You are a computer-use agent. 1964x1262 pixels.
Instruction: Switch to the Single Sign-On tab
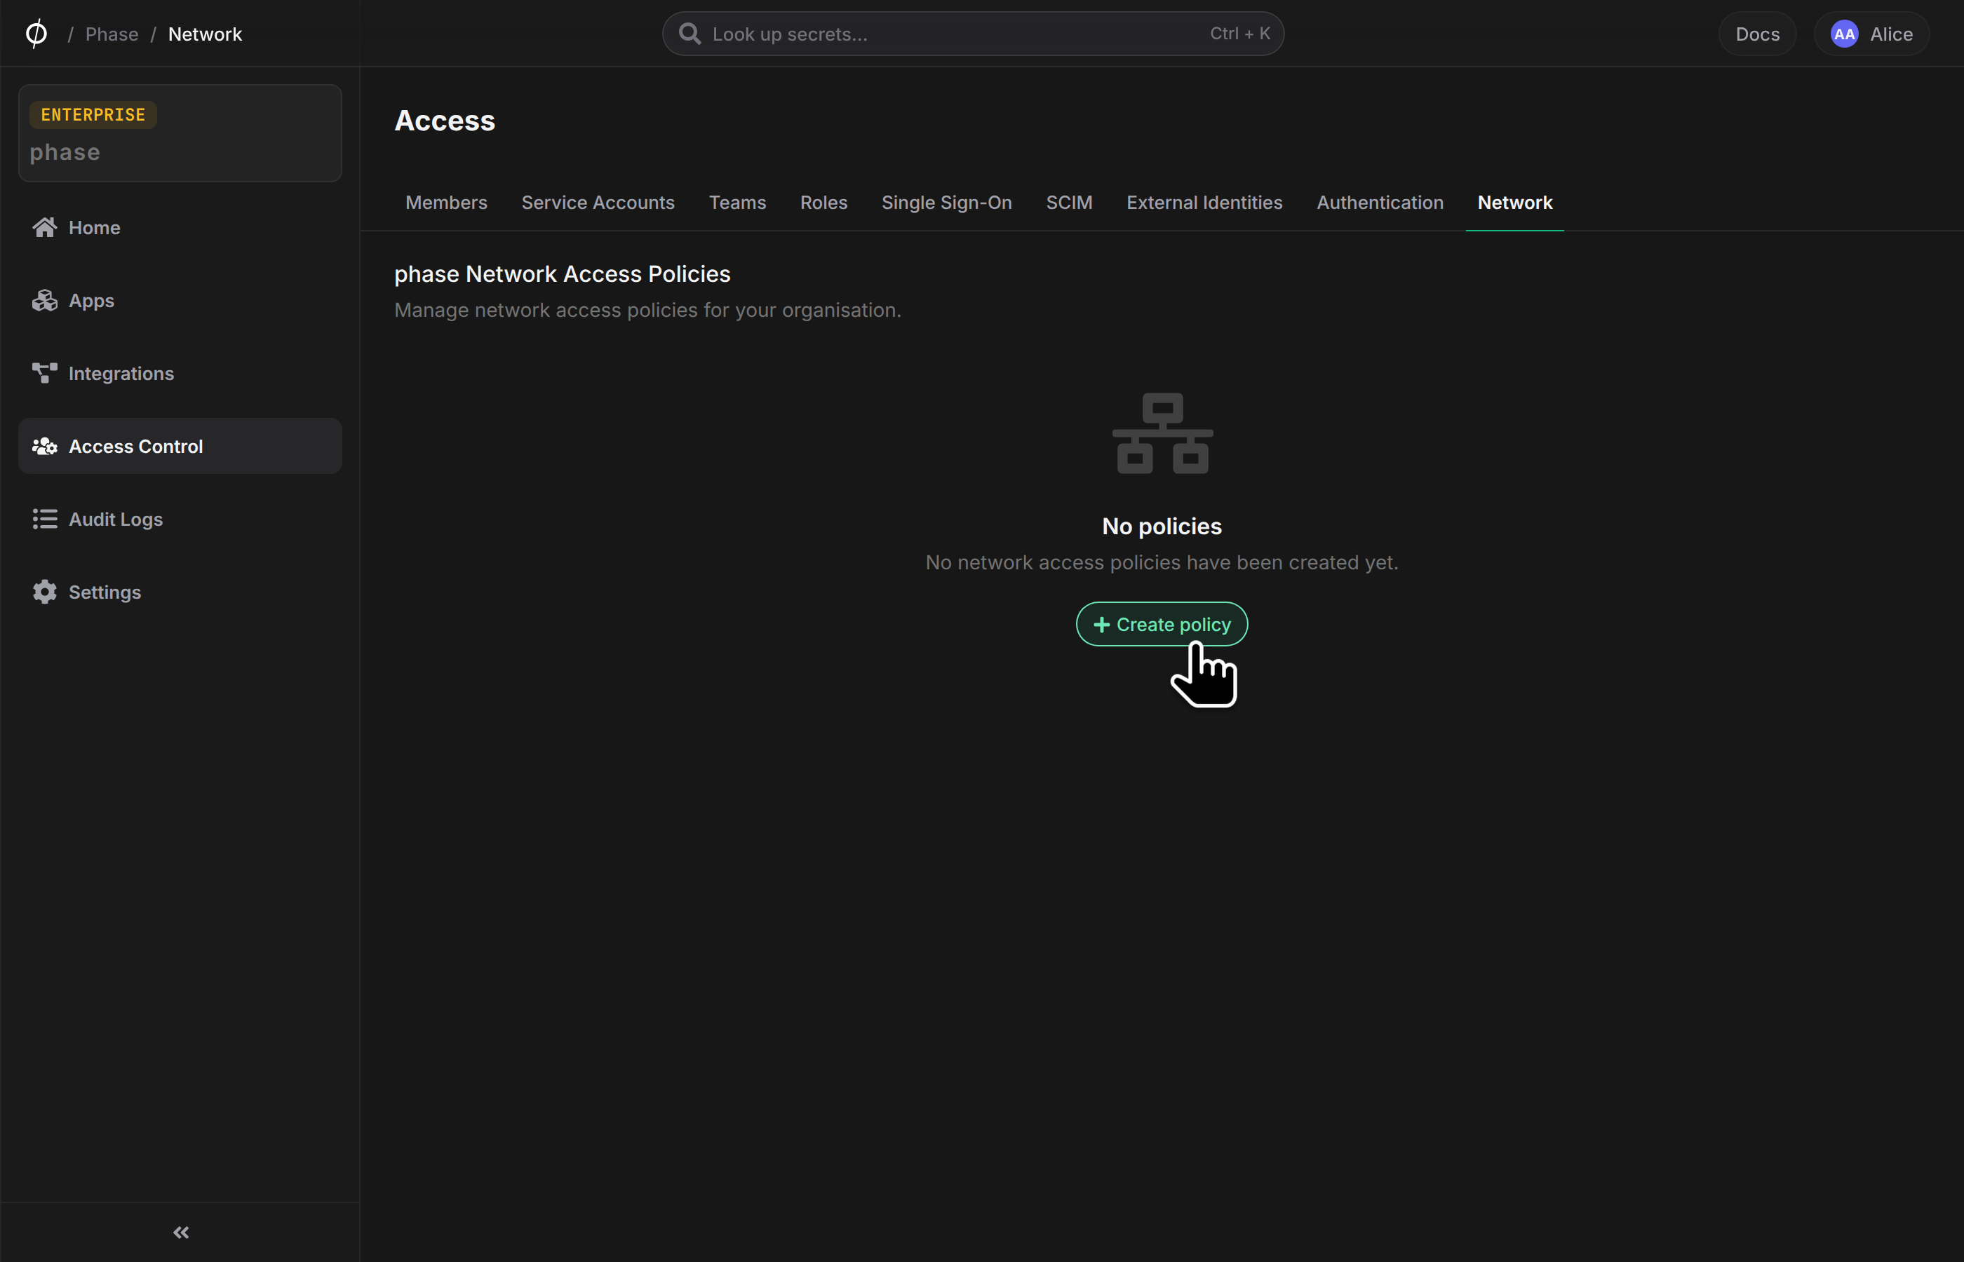[x=946, y=203]
